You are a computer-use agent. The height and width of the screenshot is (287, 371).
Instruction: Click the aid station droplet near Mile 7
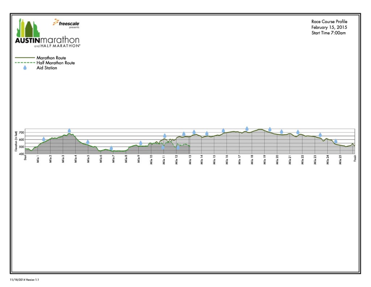click(111, 148)
